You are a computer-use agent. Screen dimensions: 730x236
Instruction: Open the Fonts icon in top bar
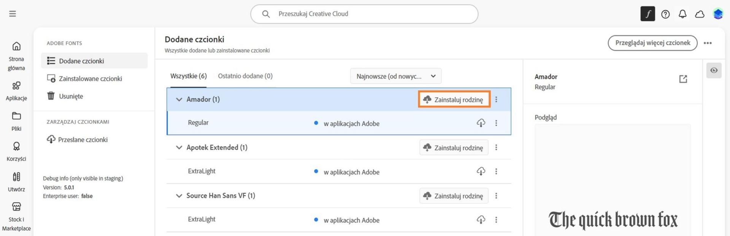pos(648,14)
